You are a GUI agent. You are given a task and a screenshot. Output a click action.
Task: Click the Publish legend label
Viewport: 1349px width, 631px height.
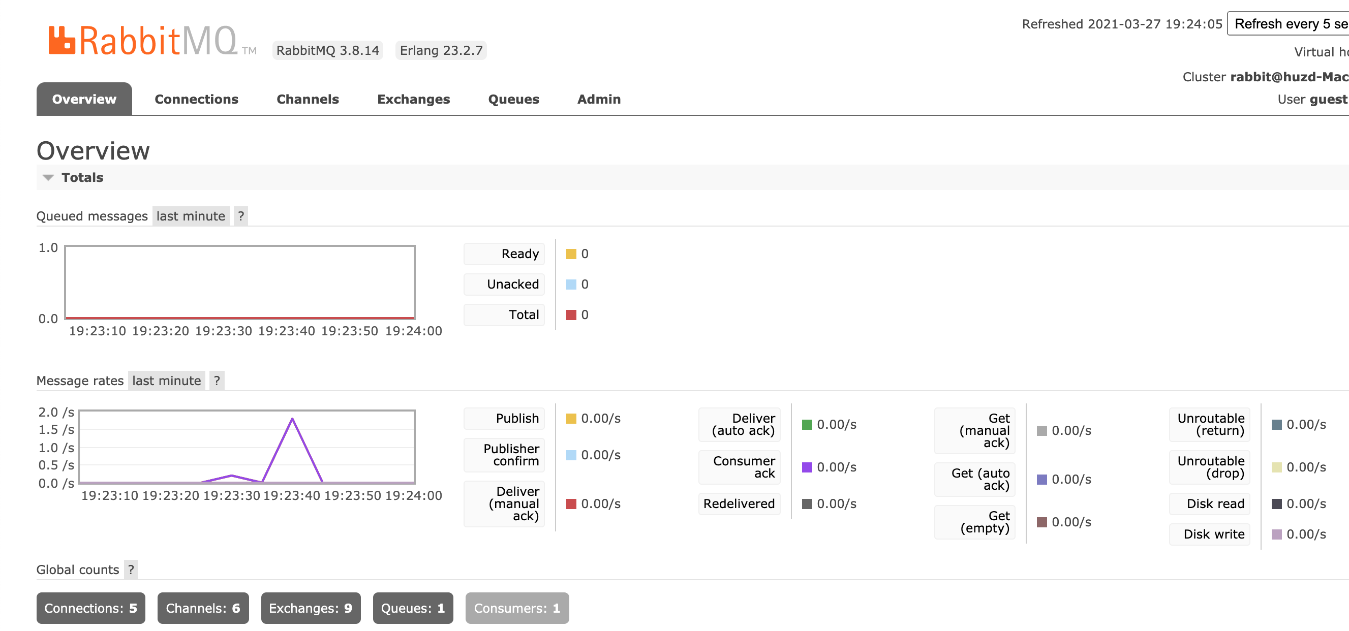(504, 419)
